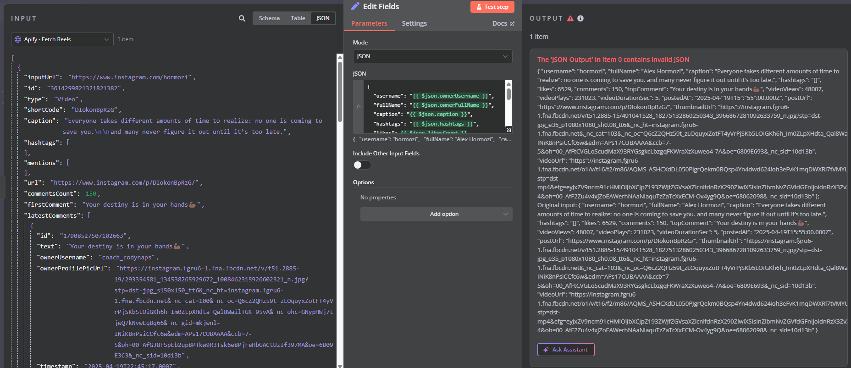Select the JSON input view
Viewport: 851px width, 368px height.
click(323, 18)
